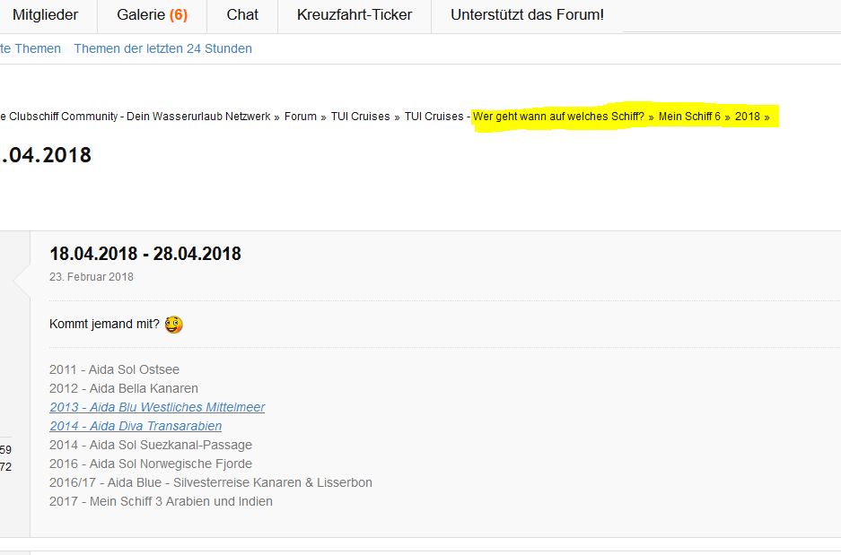Follow the '2014 - Aida Diva Transarabien' link
This screenshot has width=841, height=555.
tap(136, 426)
